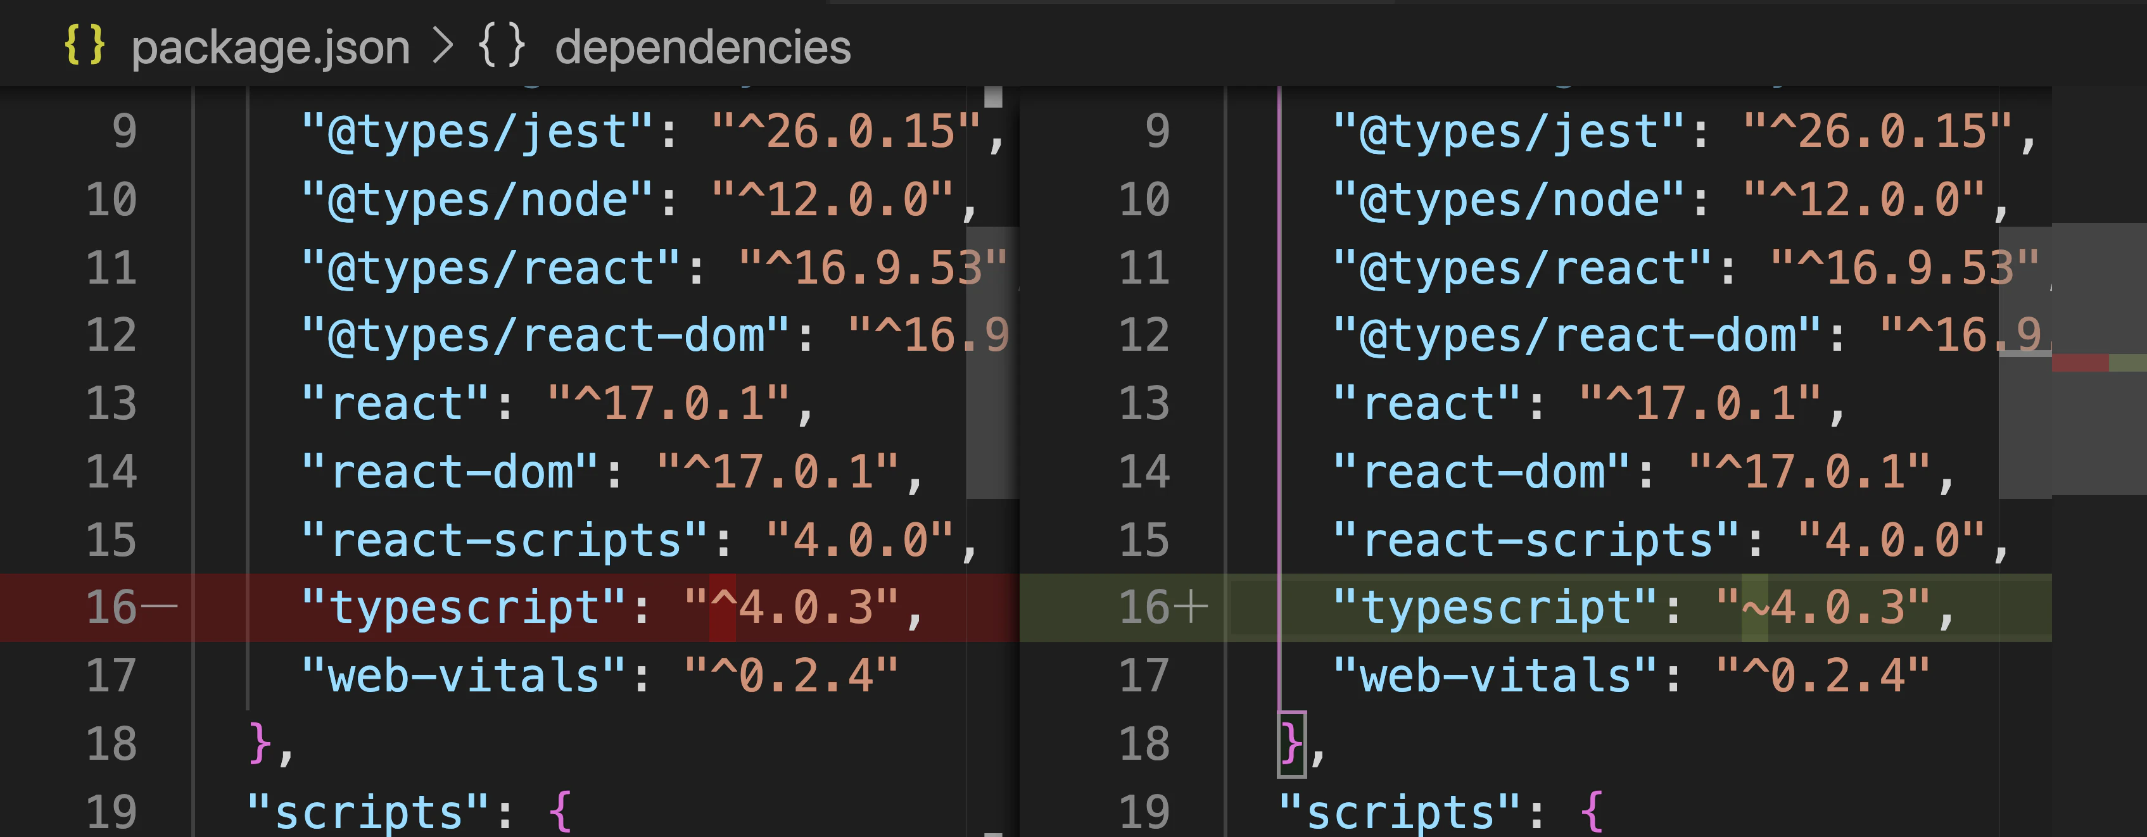
Task: Click line number 17 in right pane
Action: point(1144,676)
